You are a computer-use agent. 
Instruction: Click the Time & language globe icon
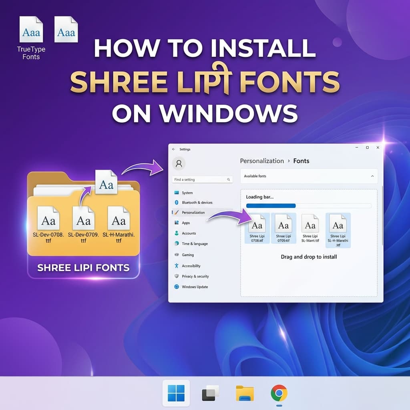coord(177,243)
